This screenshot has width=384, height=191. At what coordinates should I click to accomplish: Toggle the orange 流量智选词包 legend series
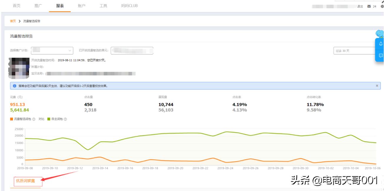[12, 119]
